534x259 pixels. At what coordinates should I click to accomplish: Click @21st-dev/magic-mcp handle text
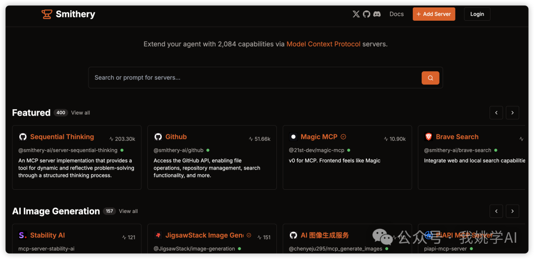317,150
